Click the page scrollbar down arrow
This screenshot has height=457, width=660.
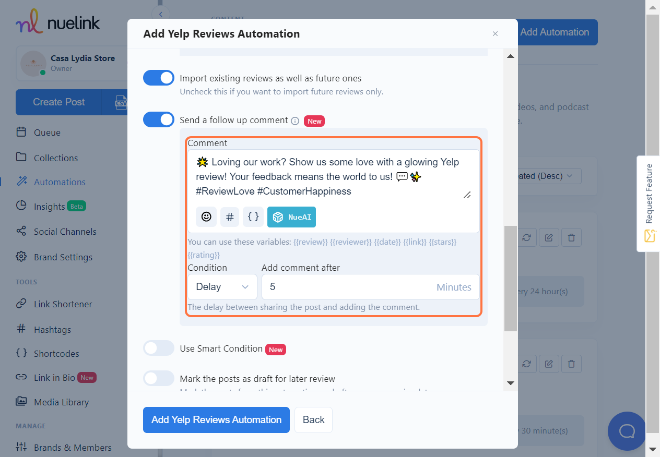coord(653,449)
